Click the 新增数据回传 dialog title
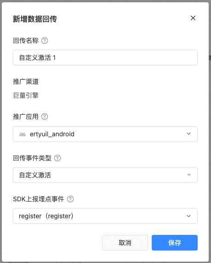This screenshot has width=211, height=263. (35, 19)
